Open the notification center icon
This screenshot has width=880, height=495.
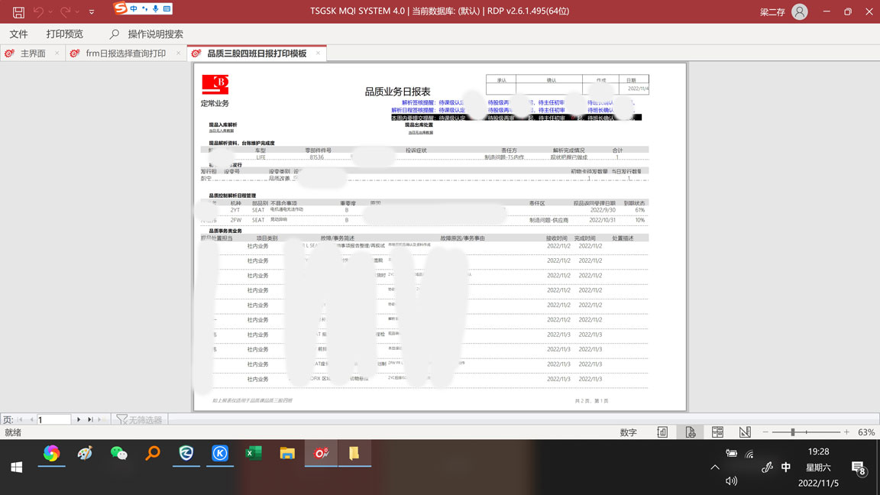coord(858,467)
